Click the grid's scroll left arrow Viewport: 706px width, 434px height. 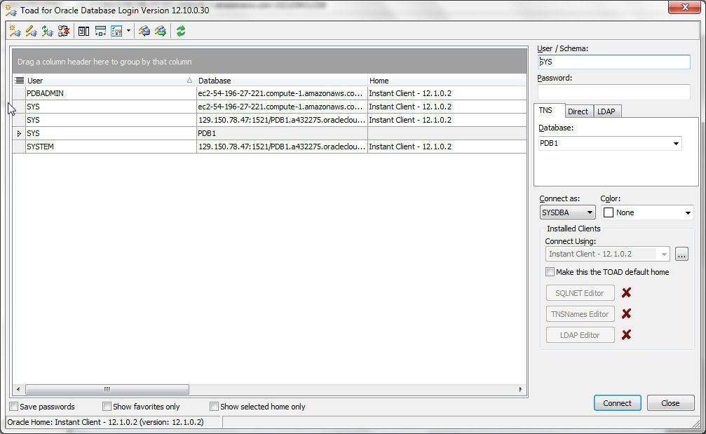(x=18, y=389)
